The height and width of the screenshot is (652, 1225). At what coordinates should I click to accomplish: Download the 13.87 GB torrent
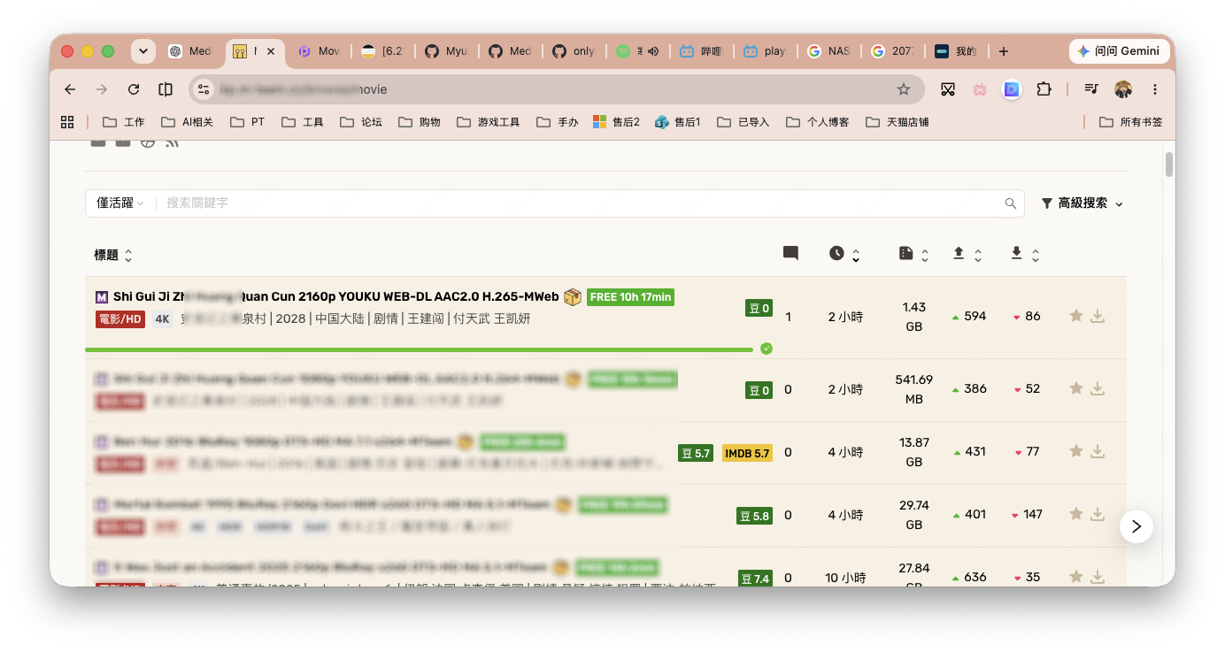coord(1098,451)
